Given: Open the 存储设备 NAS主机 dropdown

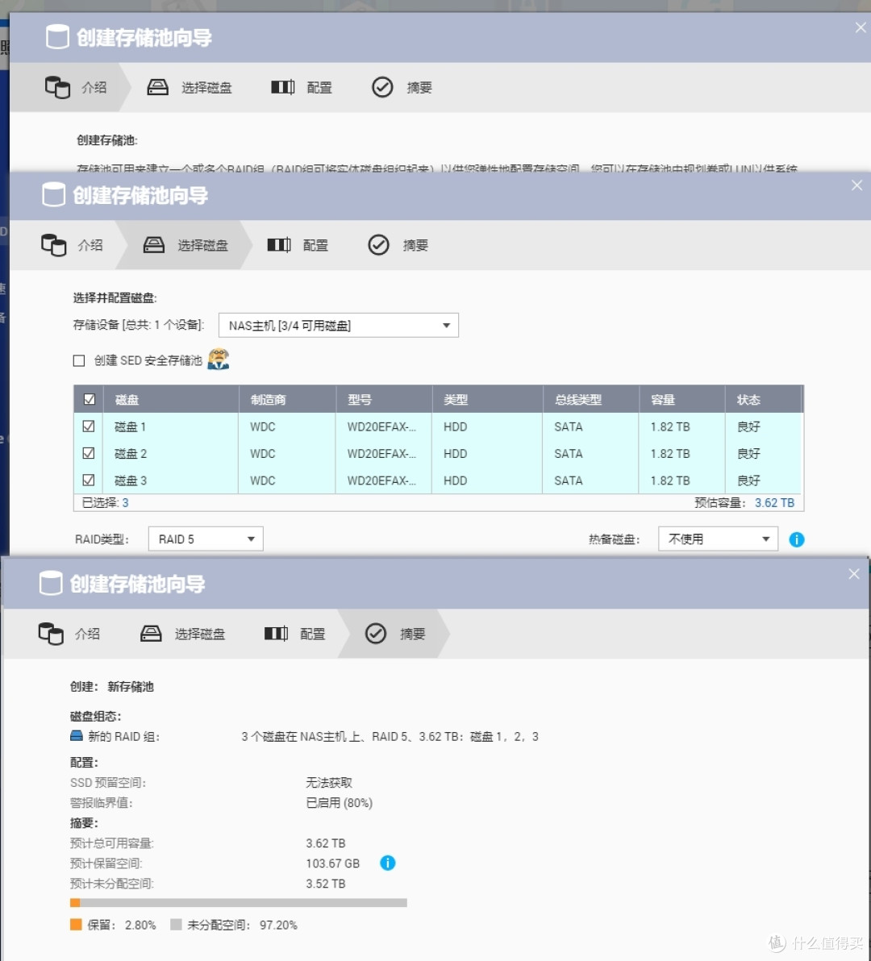Looking at the screenshot, I should [x=339, y=326].
